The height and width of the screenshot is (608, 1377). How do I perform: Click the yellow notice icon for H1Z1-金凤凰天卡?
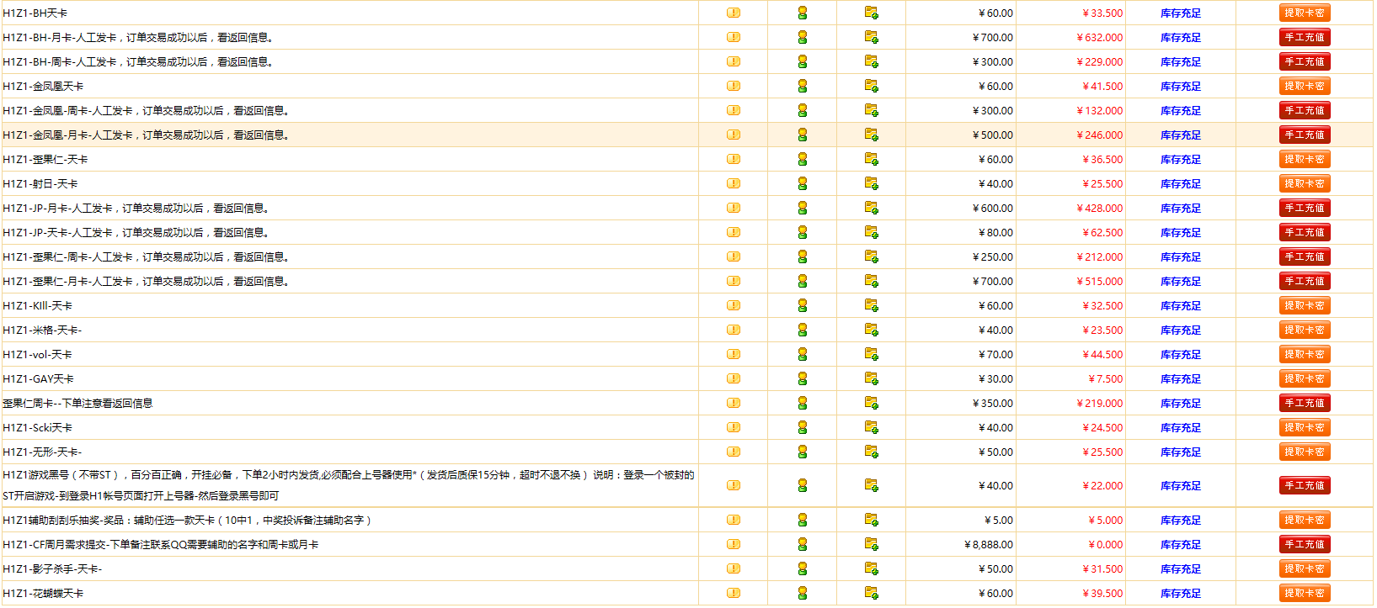pos(734,86)
